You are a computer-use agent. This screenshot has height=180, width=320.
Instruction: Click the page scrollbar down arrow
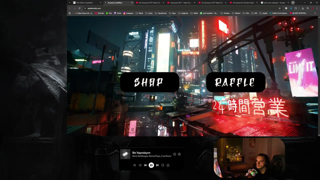(319, 135)
